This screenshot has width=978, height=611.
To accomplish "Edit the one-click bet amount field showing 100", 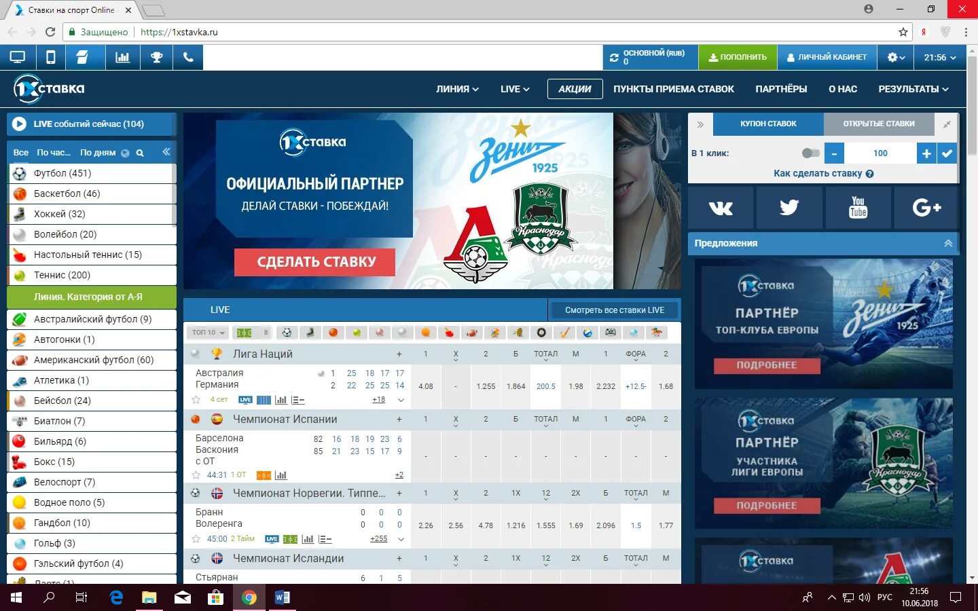I will pos(880,153).
